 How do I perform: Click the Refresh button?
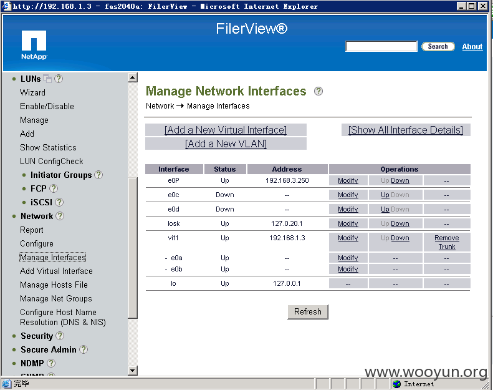[308, 311]
